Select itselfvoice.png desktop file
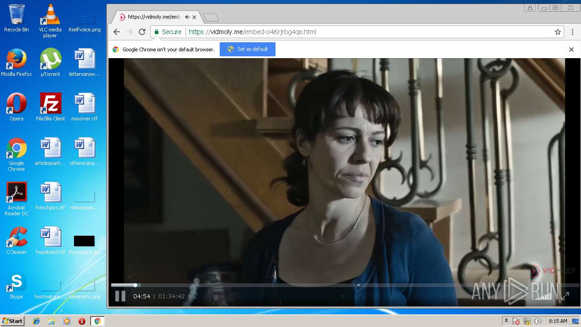The width and height of the screenshot is (581, 327). coord(84,21)
